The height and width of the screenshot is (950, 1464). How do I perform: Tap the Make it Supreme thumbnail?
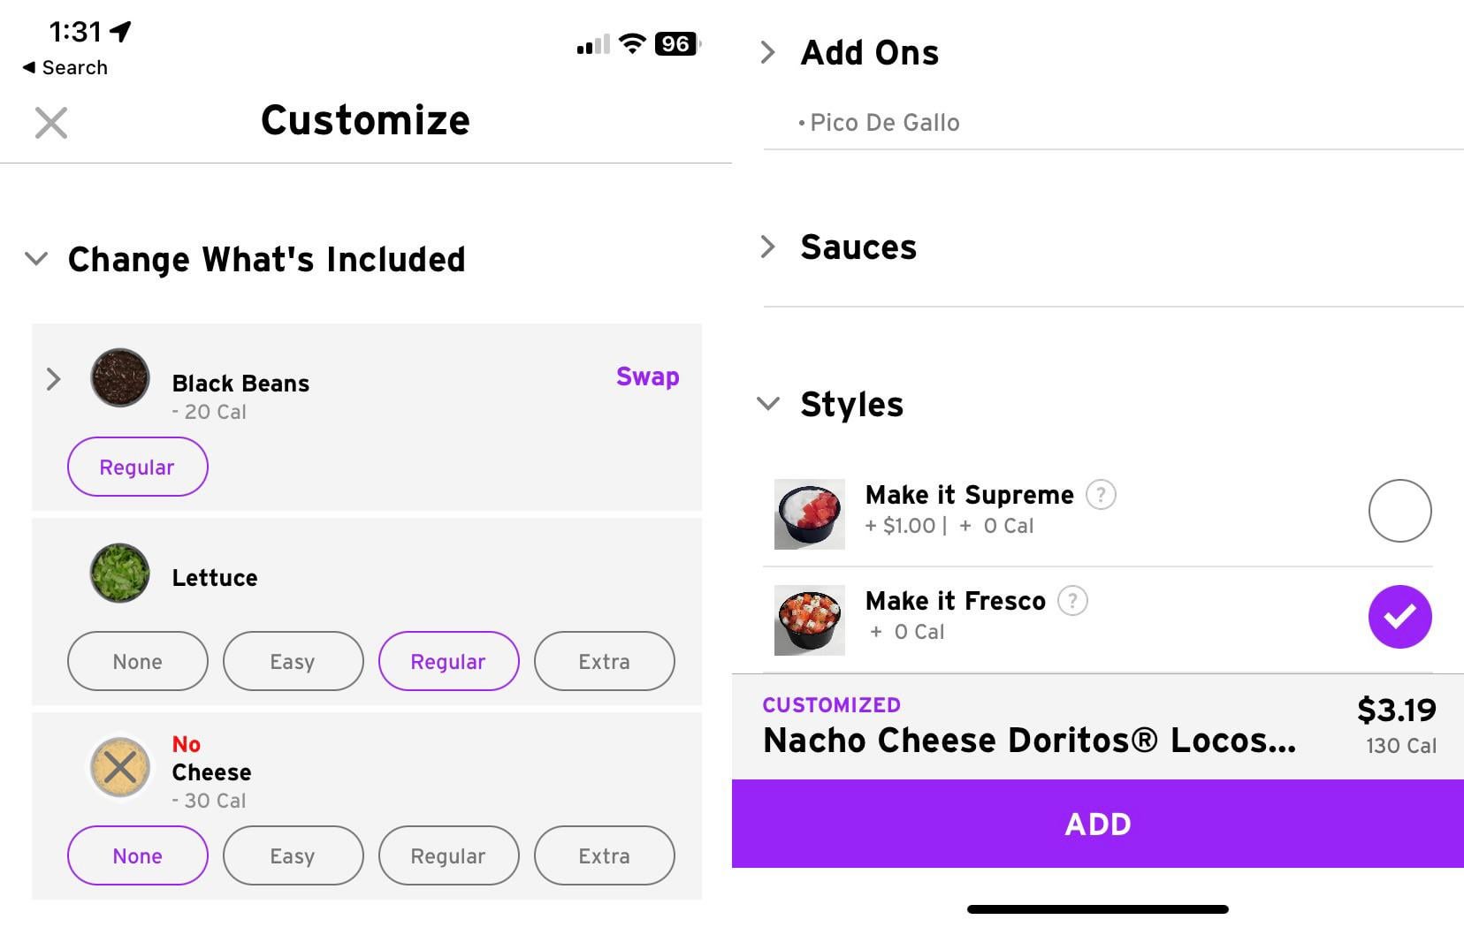click(x=809, y=514)
